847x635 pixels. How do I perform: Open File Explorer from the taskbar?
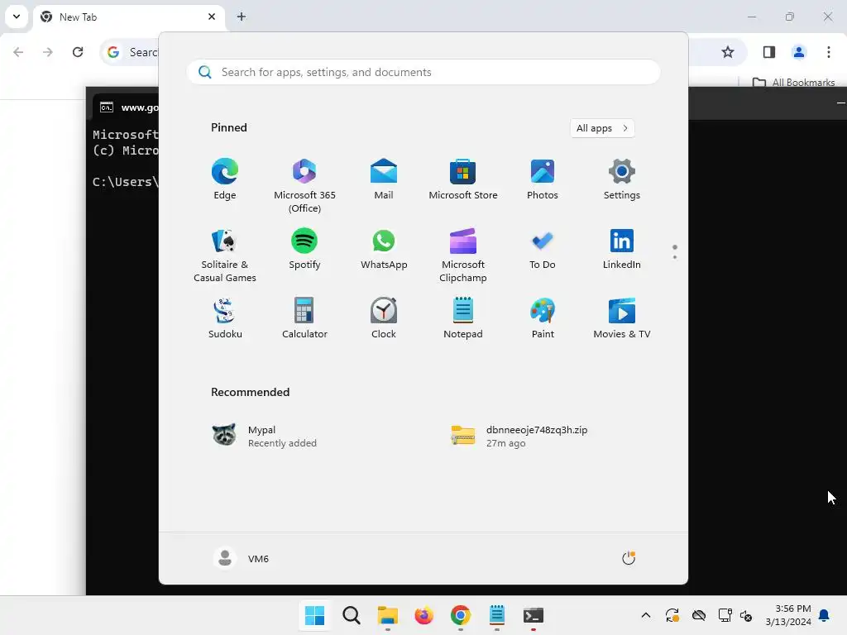(387, 615)
